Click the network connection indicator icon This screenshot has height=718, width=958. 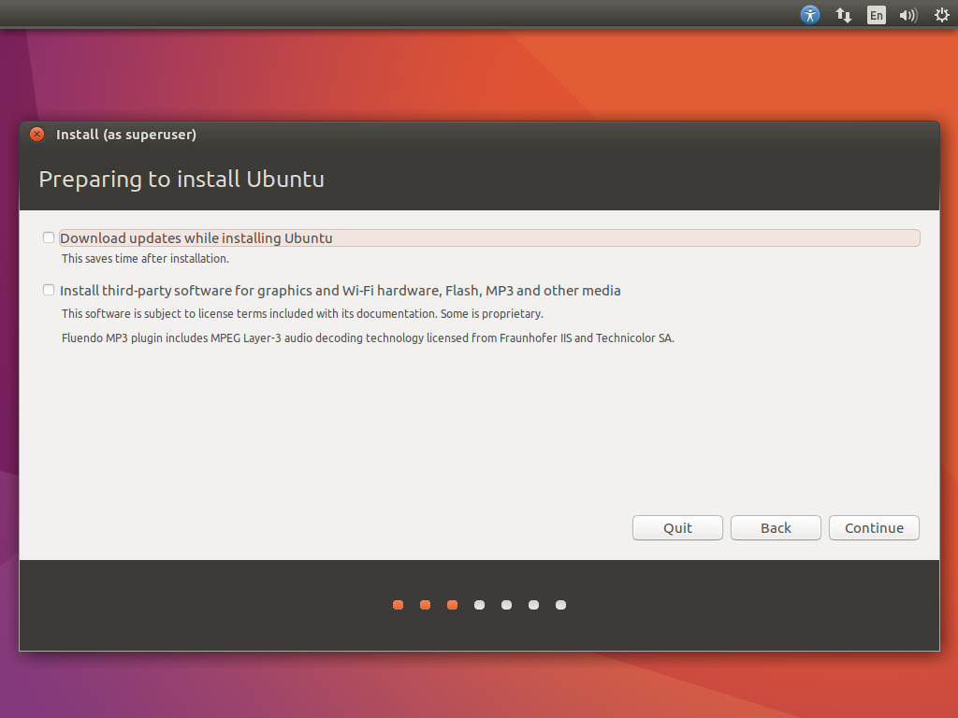(x=843, y=15)
